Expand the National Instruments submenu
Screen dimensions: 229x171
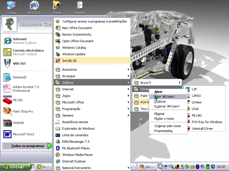pos(92,168)
